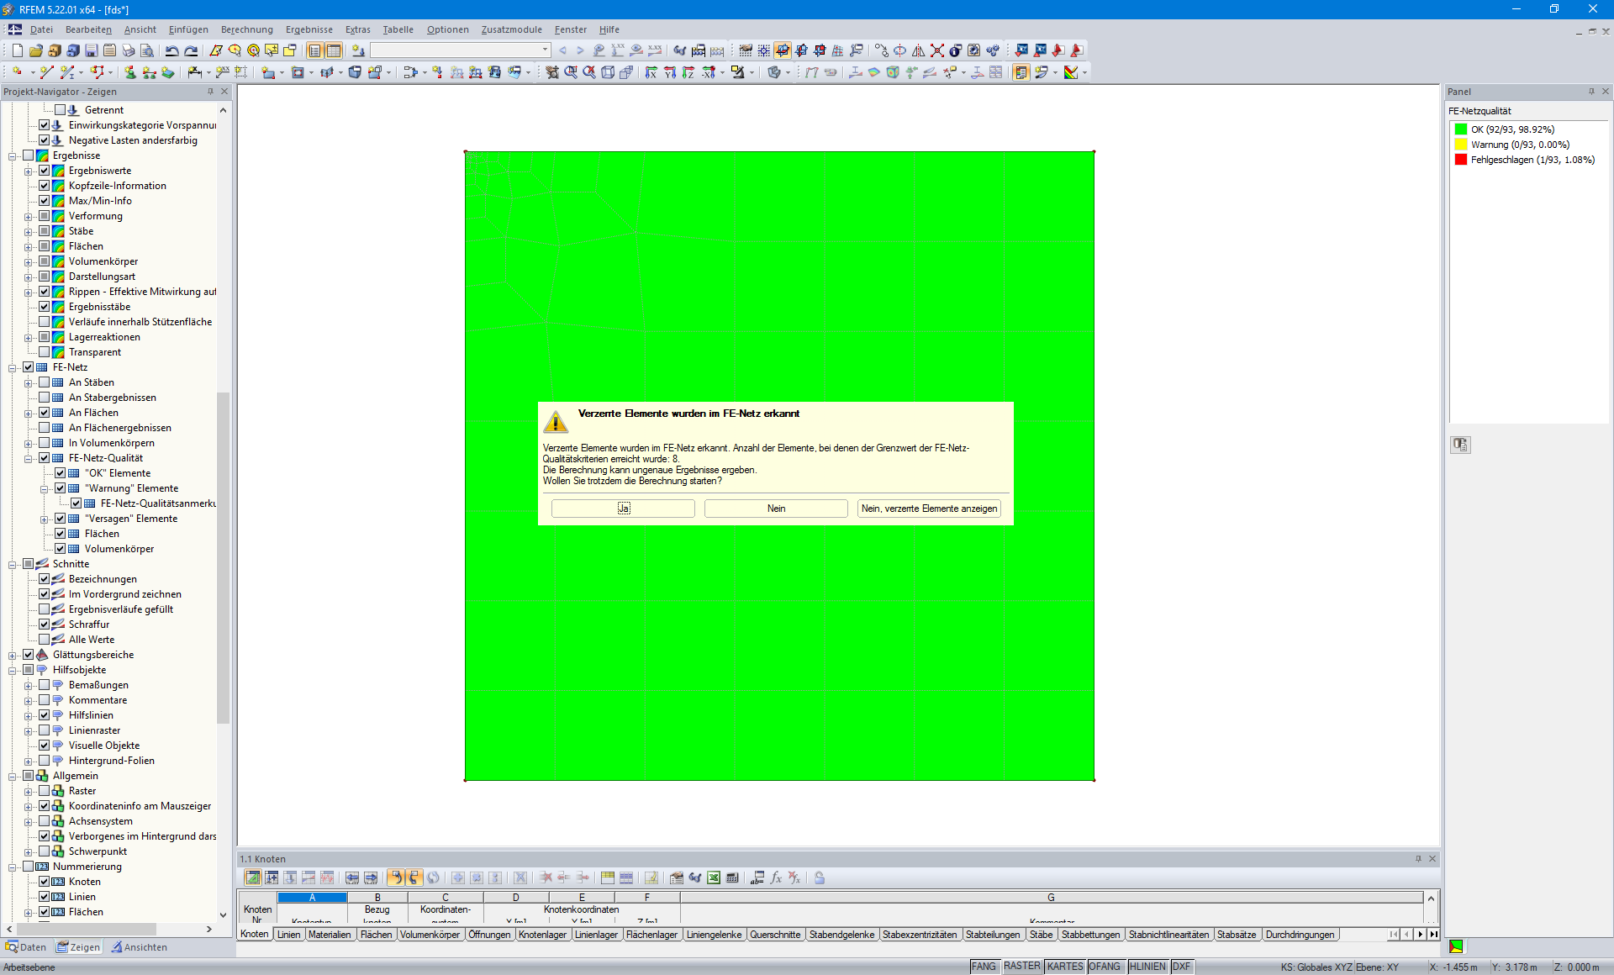Click the Undo arrow icon

pos(171,50)
